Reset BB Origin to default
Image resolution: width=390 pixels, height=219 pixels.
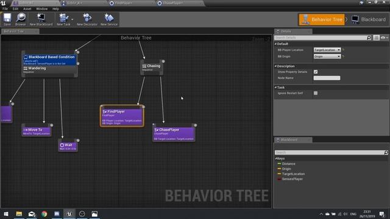tap(343, 57)
